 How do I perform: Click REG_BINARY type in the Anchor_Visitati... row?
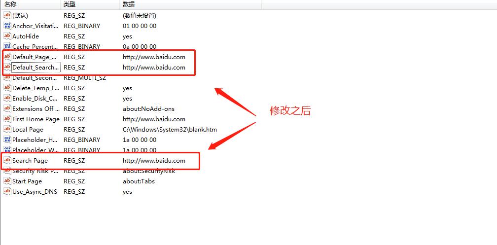82,26
